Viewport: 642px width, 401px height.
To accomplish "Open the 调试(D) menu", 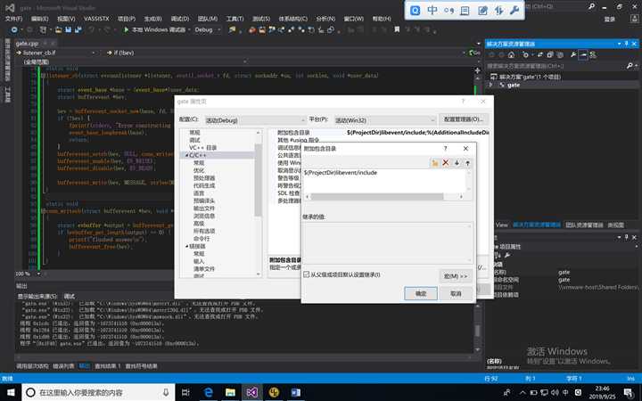I will pos(180,19).
